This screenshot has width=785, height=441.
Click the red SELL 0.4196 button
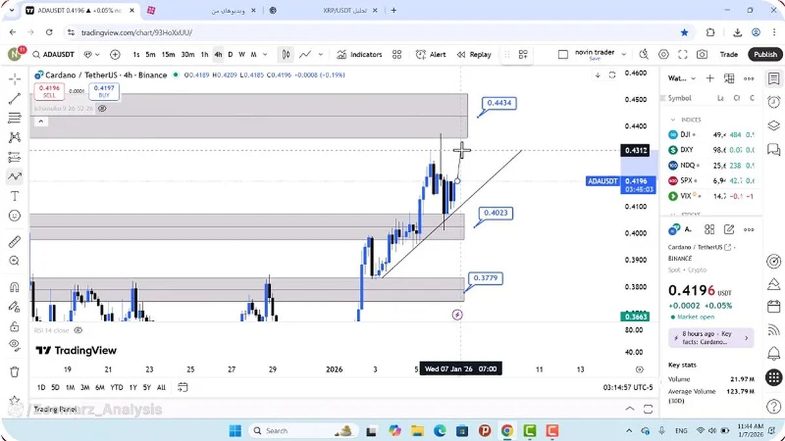[49, 91]
